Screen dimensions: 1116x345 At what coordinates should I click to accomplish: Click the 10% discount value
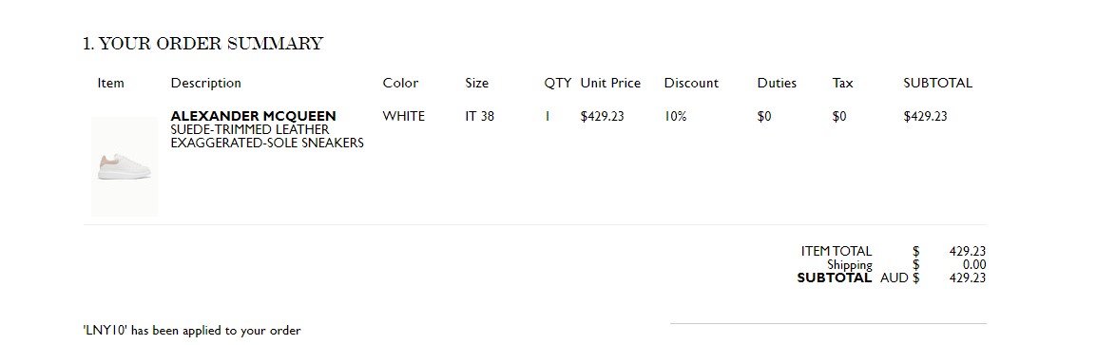click(x=676, y=116)
